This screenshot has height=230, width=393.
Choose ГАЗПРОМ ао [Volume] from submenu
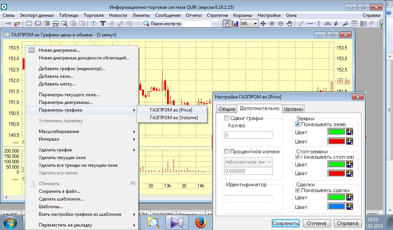point(172,118)
